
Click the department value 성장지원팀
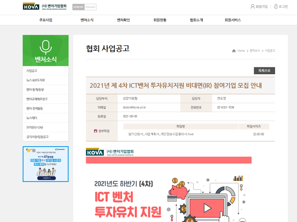(130, 98)
